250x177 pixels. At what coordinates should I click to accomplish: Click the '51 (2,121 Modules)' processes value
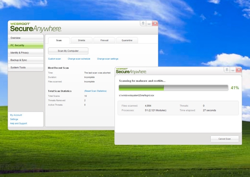155,111
